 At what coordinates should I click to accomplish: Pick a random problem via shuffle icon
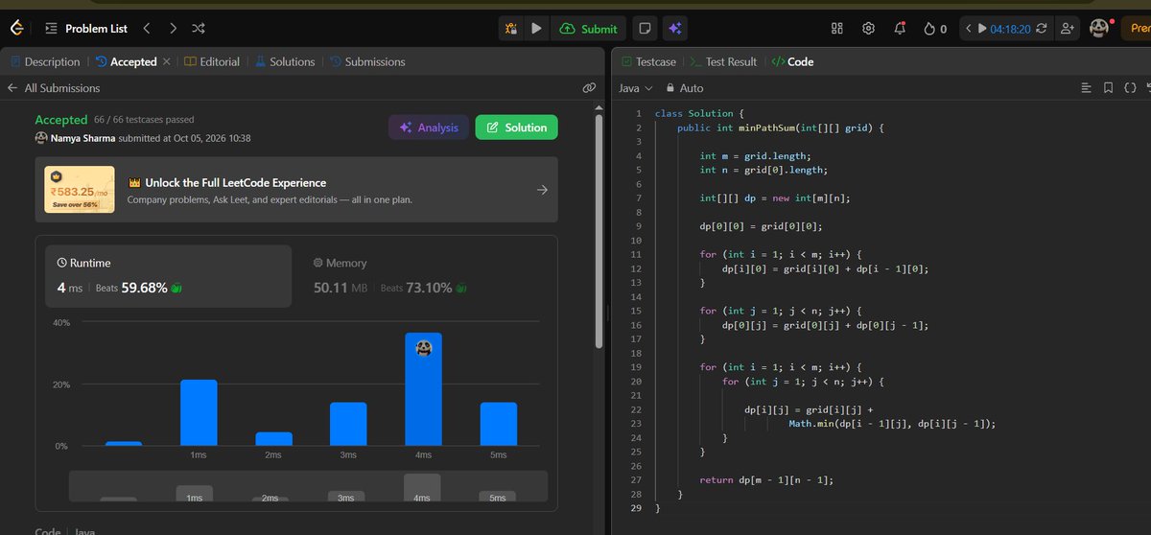(198, 29)
